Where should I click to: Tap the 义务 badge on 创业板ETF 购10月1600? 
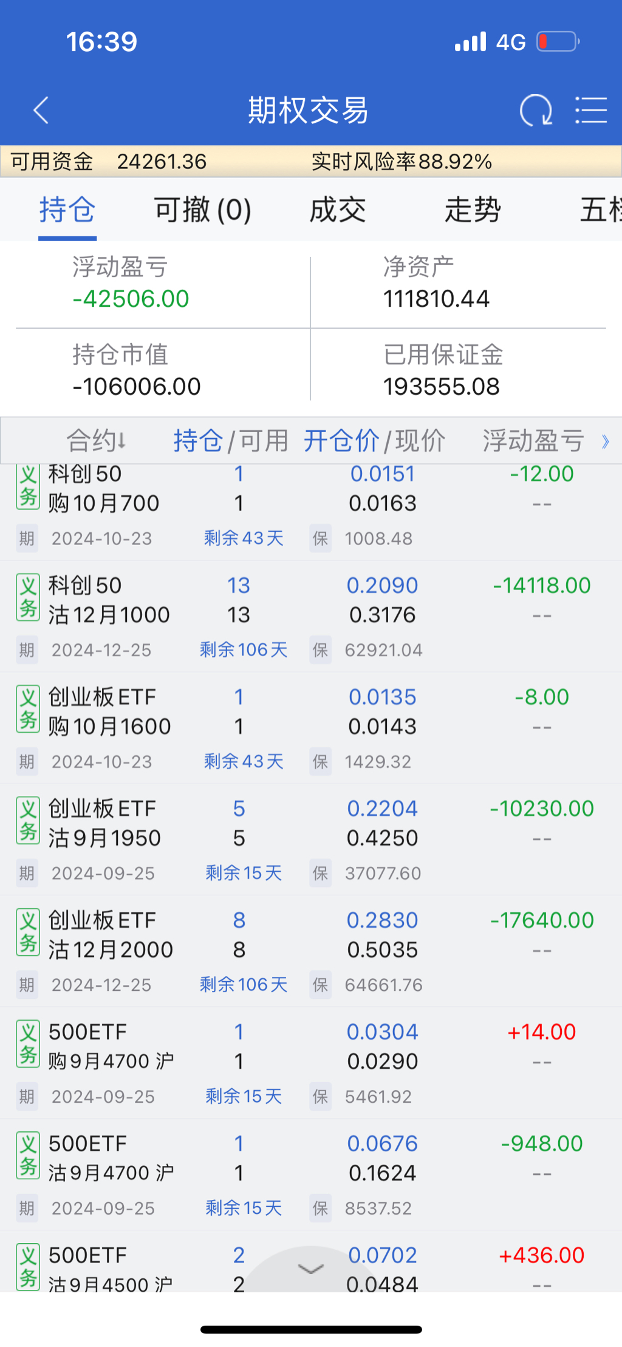click(28, 710)
